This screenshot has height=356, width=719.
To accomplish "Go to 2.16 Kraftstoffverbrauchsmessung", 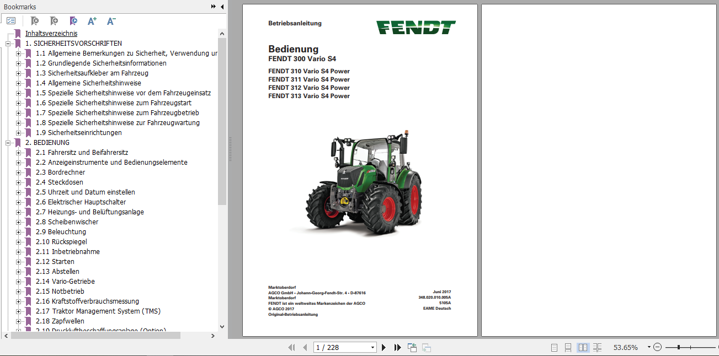I will coord(87,301).
